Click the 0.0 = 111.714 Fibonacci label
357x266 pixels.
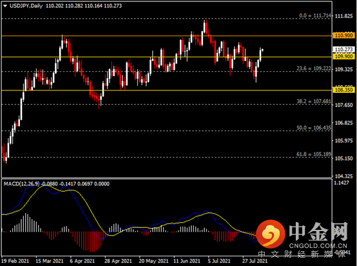[315, 15]
